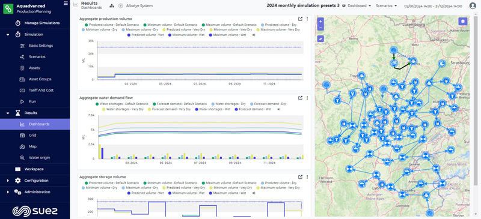Image resolution: width=481 pixels, height=219 pixels.
Task: Click the Administration gears icon
Action: 18,192
